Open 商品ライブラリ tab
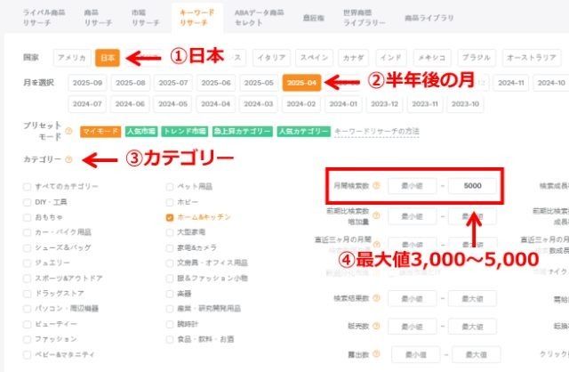The image size is (569, 372). point(429,18)
